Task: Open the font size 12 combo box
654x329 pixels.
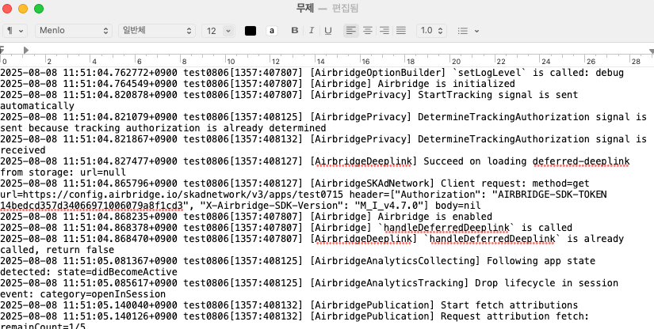Action: (x=218, y=31)
